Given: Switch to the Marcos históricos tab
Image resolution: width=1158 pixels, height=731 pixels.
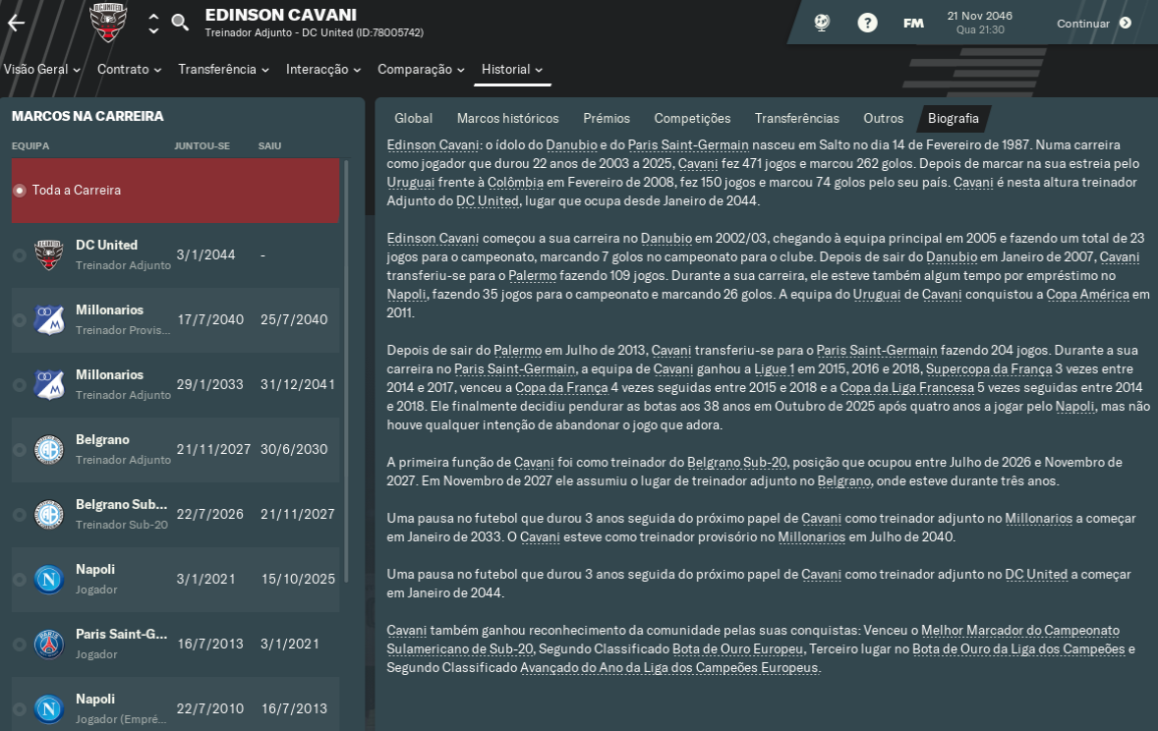Looking at the screenshot, I should [507, 118].
